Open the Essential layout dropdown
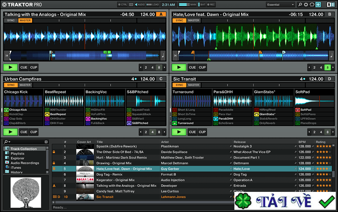338x212 pixels. click(x=280, y=4)
